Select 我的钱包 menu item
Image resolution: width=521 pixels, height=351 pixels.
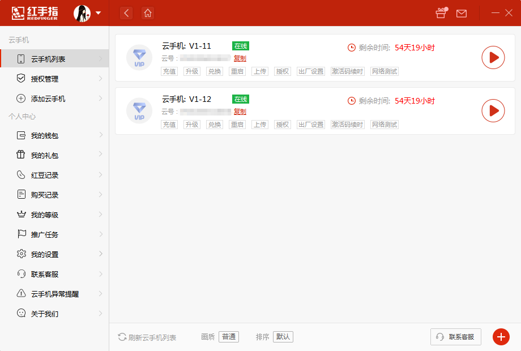point(45,135)
